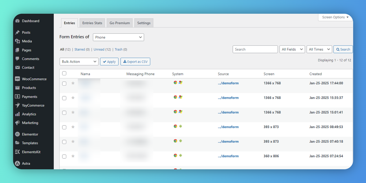Focus the Search entries text field
The height and width of the screenshot is (183, 366).
[x=255, y=49]
